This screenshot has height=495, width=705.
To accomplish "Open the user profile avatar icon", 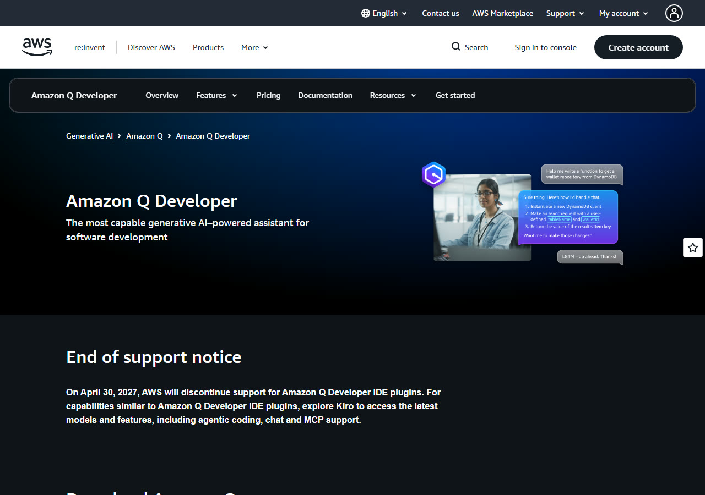I will pyautogui.click(x=674, y=13).
